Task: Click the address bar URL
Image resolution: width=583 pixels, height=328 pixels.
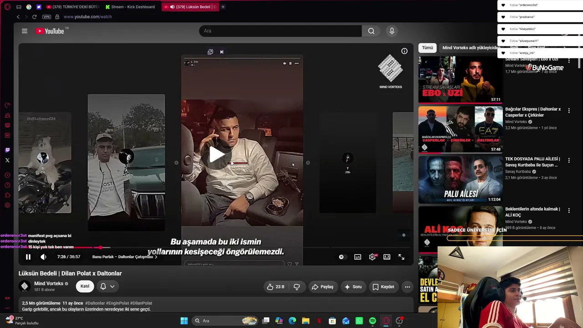Action: (x=87, y=17)
